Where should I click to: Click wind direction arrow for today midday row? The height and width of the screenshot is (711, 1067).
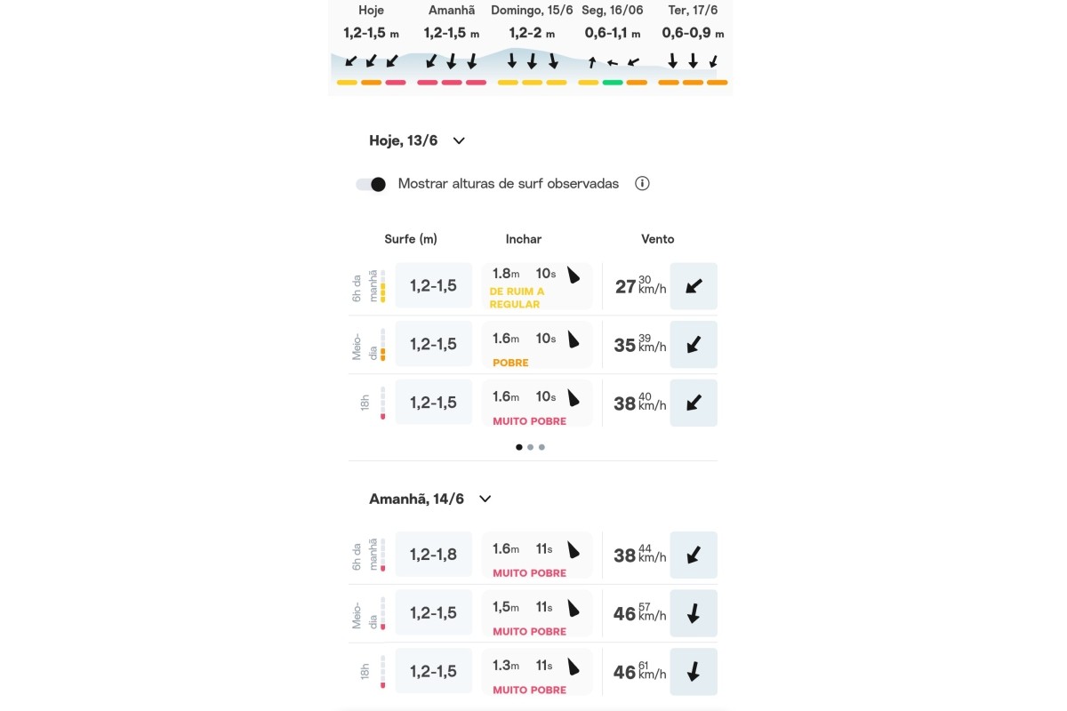pos(694,344)
